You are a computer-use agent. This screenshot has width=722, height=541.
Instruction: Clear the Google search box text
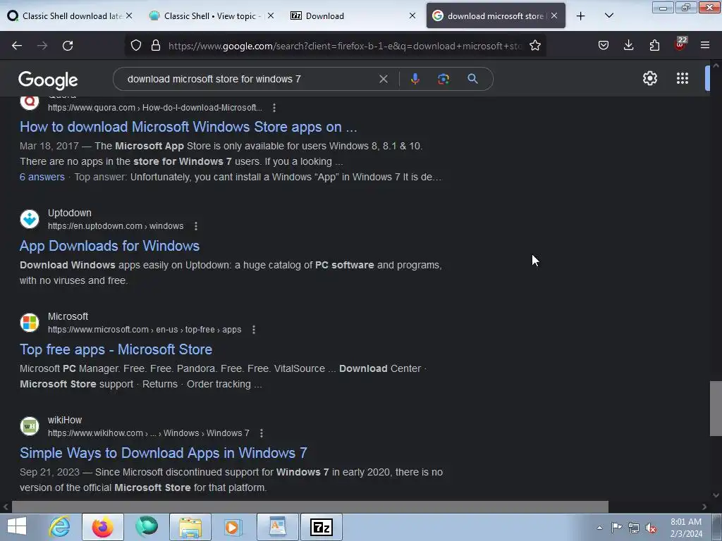(383, 79)
